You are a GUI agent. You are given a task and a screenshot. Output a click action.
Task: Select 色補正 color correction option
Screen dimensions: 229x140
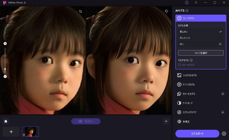pos(201,122)
